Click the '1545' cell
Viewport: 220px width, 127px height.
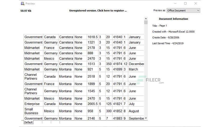(93, 91)
